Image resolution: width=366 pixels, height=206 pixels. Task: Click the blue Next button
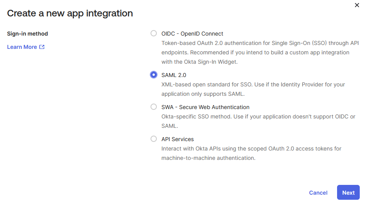point(348,193)
